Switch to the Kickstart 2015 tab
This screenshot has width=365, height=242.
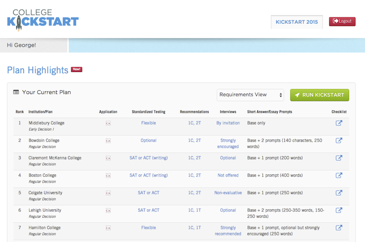[x=297, y=22]
